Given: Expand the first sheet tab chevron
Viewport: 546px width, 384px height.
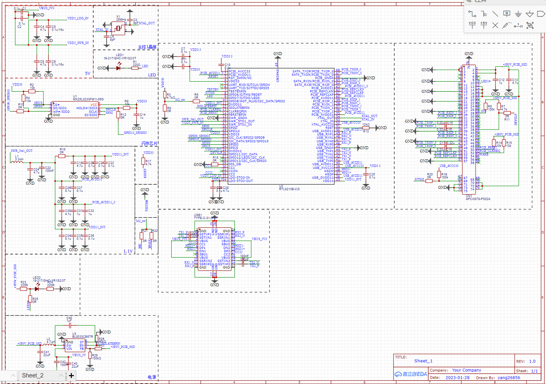Looking at the screenshot, I should pyautogui.click(x=13, y=375).
